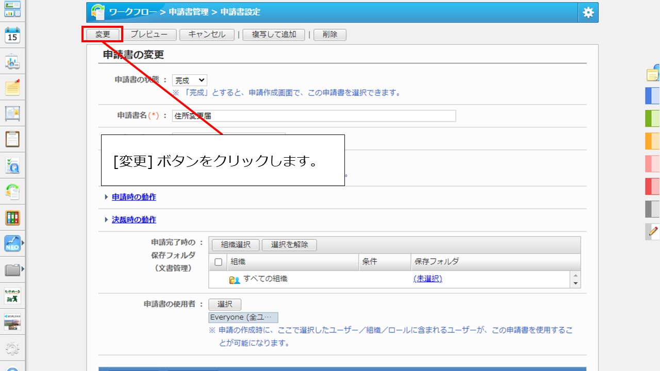Click the yellow sticky memo sidebar icon
660x371 pixels.
pyautogui.click(x=12, y=88)
